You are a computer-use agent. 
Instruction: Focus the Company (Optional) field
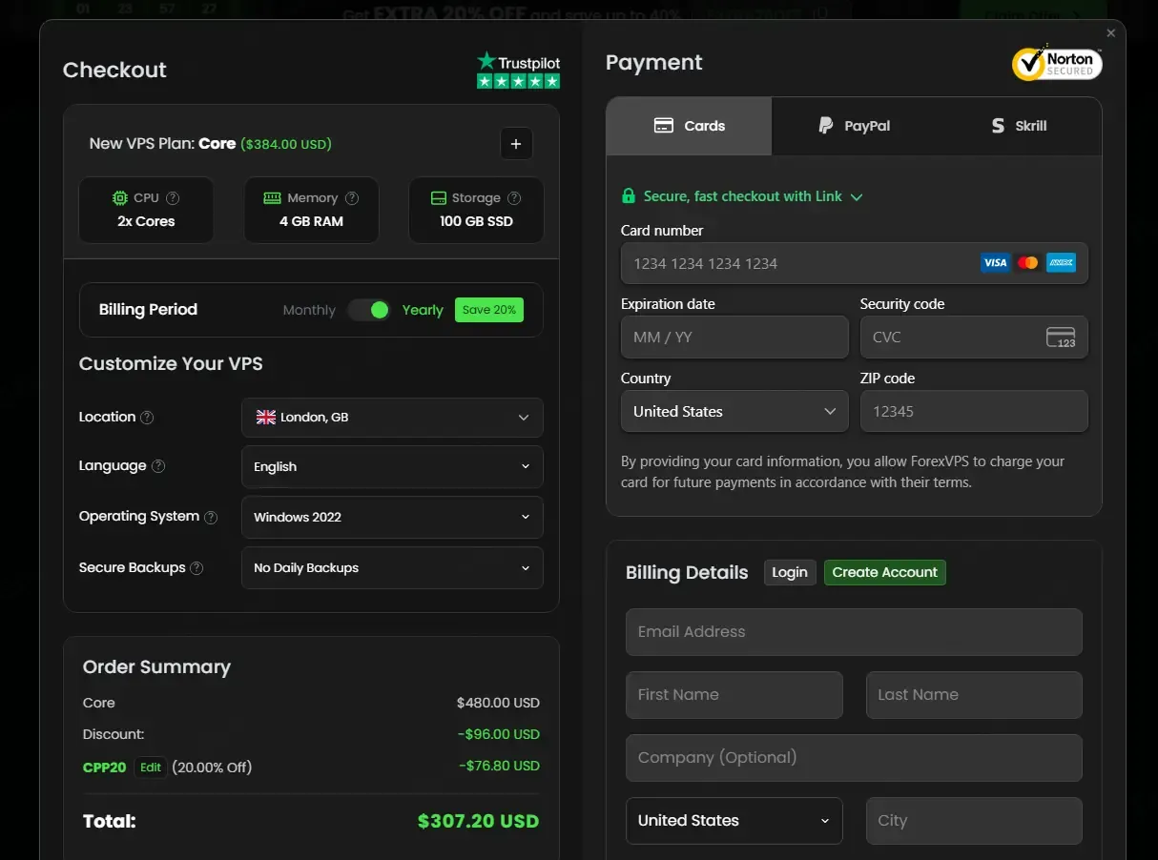(854, 758)
